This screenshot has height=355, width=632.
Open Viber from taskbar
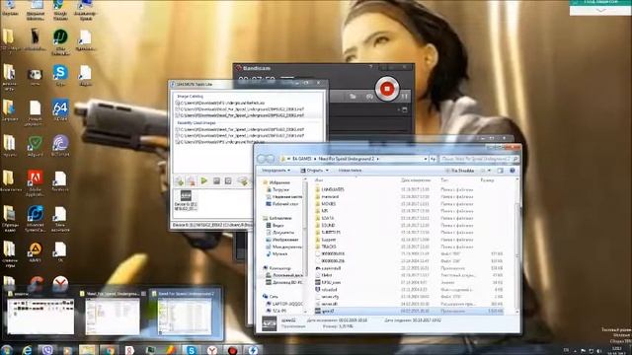pos(47,350)
